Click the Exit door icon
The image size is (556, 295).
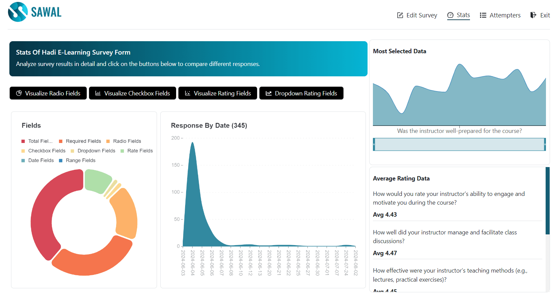(533, 15)
